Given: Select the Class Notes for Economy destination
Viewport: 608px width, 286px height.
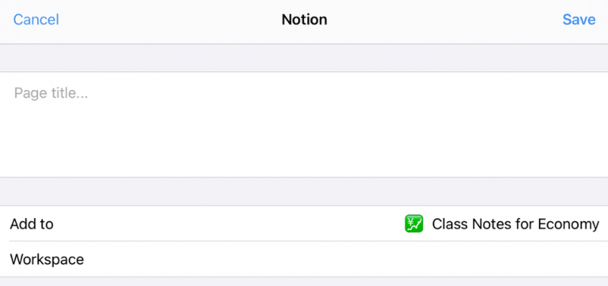Looking at the screenshot, I should pos(502,224).
